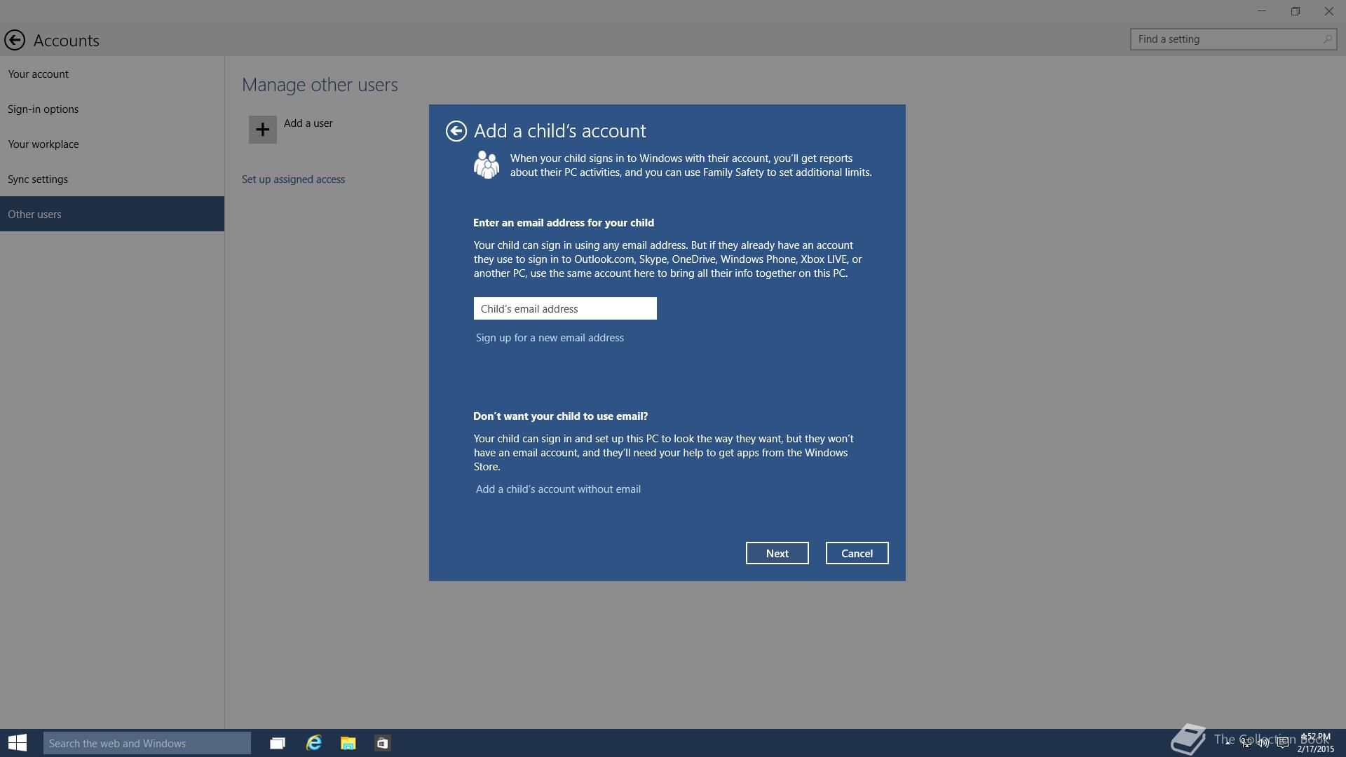1346x757 pixels.
Task: Restore down the Settings window
Action: coord(1296,11)
